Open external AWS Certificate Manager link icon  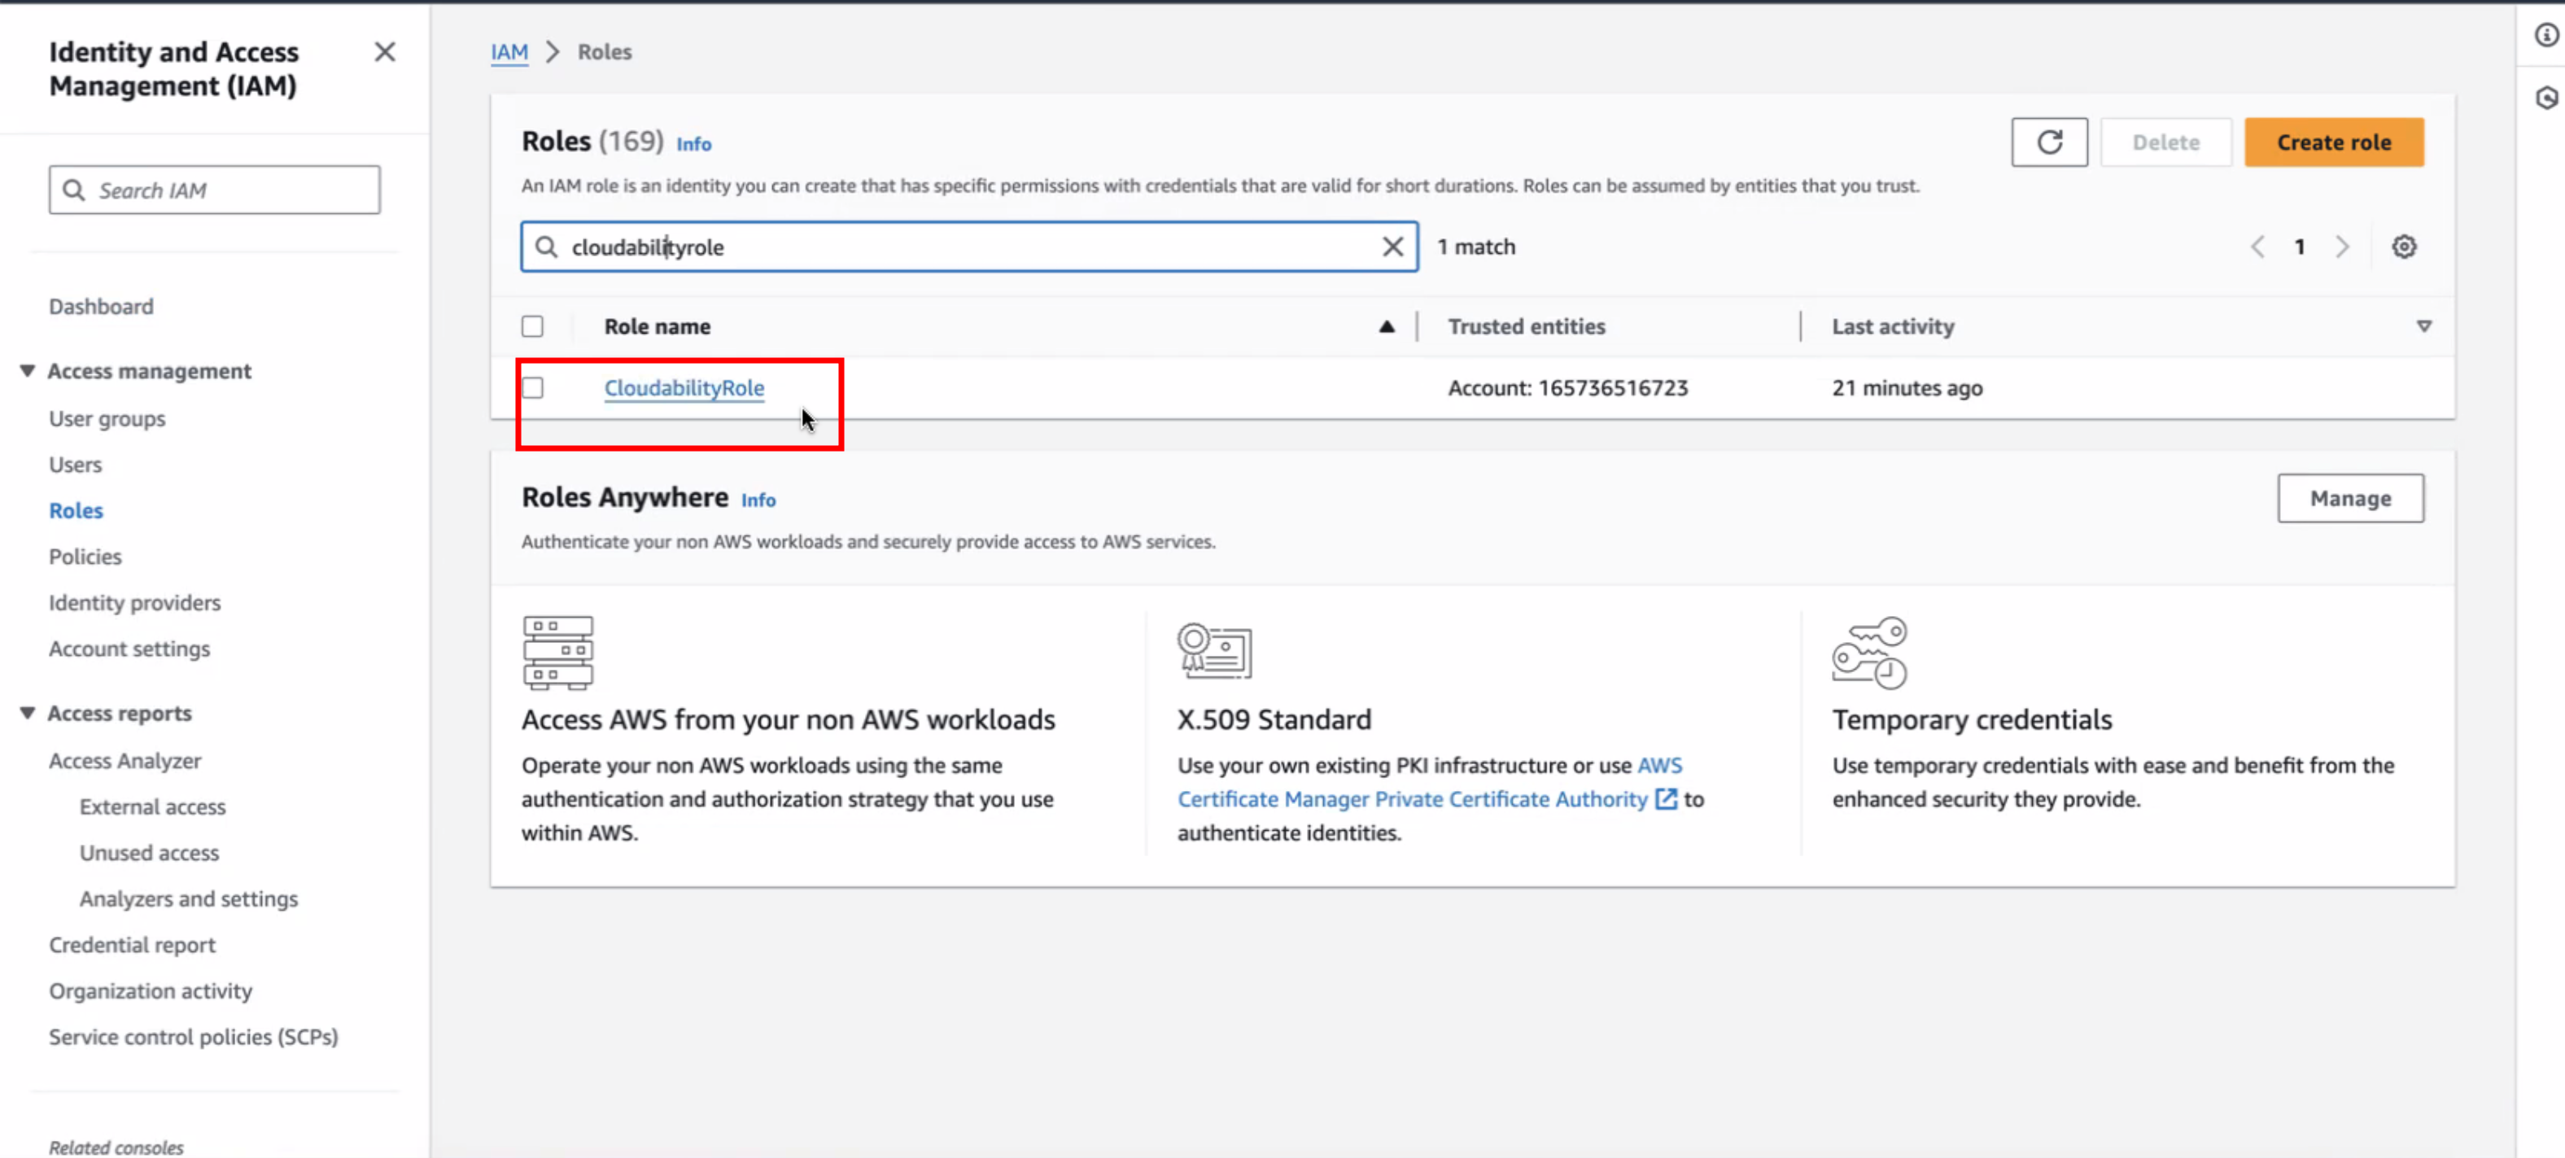[1666, 798]
